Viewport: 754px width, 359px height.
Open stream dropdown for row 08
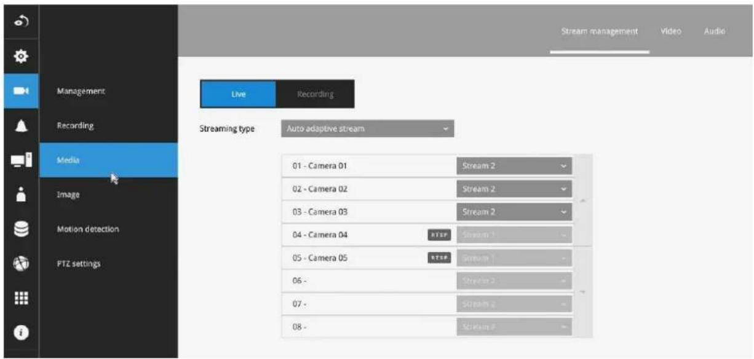click(x=514, y=326)
